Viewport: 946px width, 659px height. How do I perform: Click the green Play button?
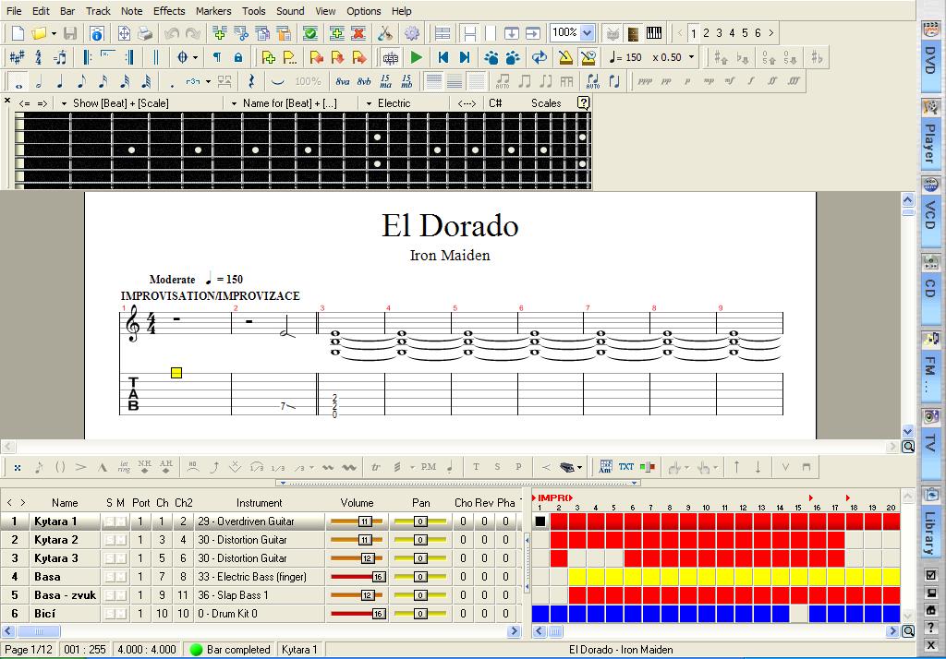pos(416,57)
